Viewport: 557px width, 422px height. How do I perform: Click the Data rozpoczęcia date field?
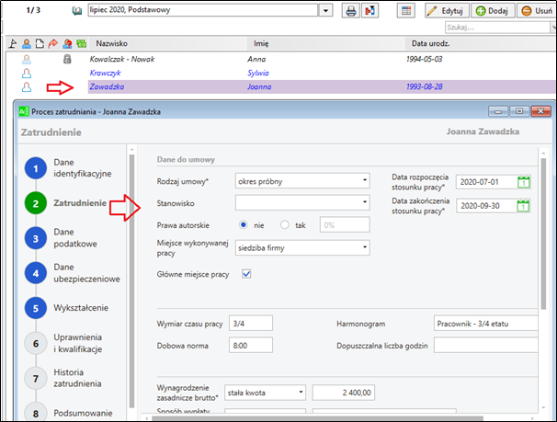(486, 182)
